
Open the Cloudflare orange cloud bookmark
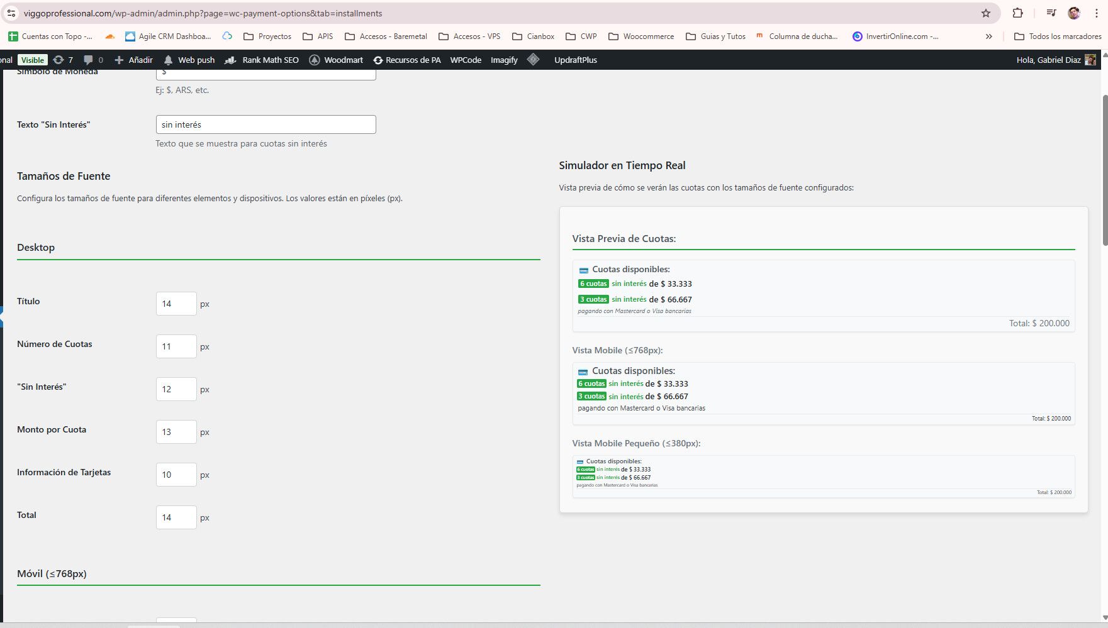coord(109,36)
